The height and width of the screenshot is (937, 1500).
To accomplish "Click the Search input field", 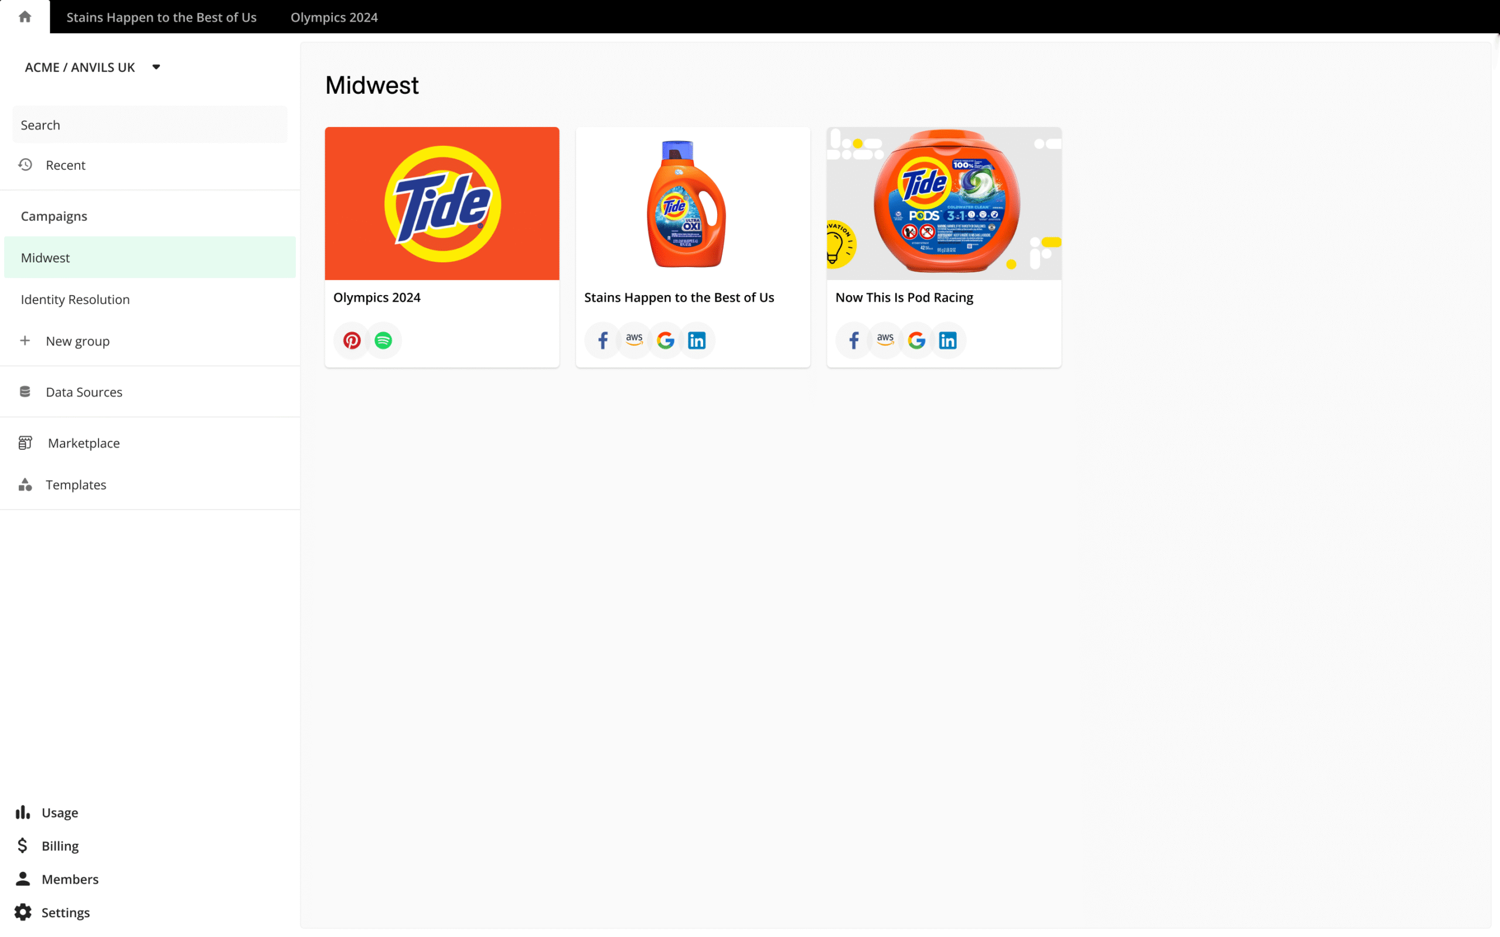I will tap(150, 125).
